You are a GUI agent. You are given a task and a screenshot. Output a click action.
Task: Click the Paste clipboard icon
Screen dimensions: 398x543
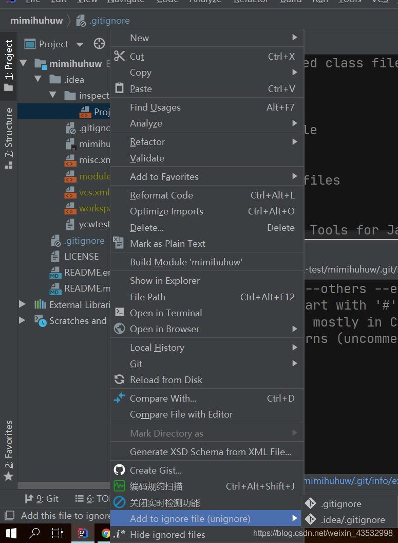tap(119, 88)
